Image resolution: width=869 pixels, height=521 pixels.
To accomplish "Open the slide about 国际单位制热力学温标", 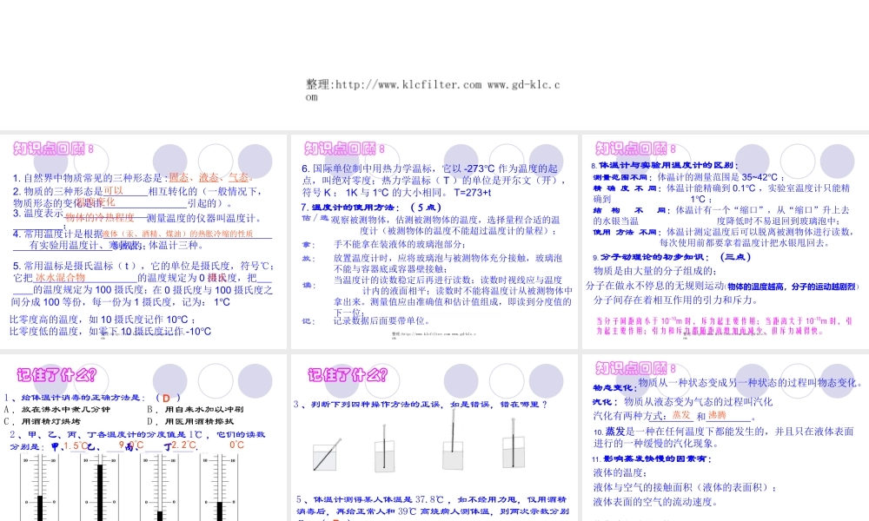I will tap(434, 241).
